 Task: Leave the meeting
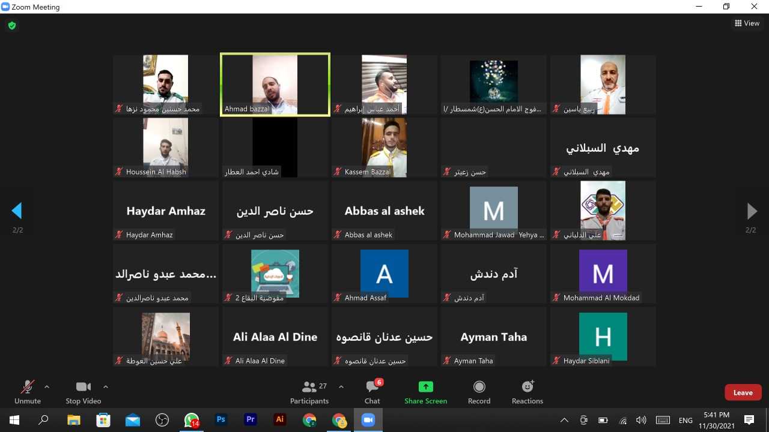coord(743,392)
